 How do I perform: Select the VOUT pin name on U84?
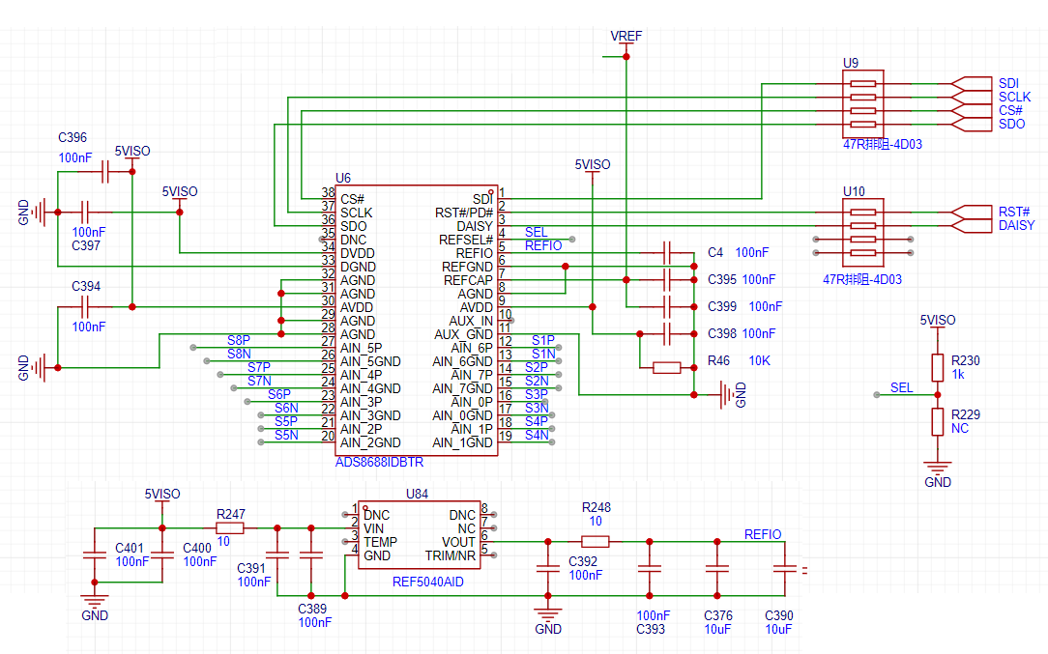pyautogui.click(x=458, y=543)
